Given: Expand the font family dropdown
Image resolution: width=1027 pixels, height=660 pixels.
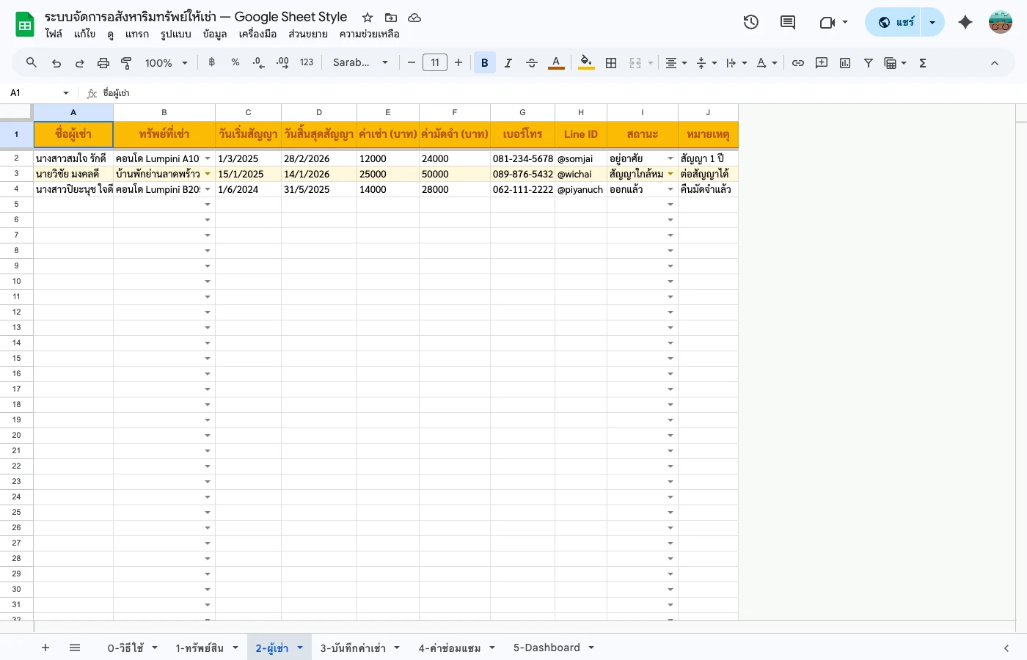Looking at the screenshot, I should point(360,63).
